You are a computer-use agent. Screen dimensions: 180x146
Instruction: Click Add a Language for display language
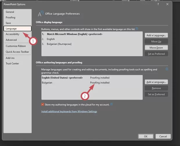[156, 35]
